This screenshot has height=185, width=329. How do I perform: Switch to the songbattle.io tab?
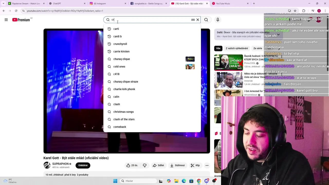pyautogui.click(x=149, y=4)
